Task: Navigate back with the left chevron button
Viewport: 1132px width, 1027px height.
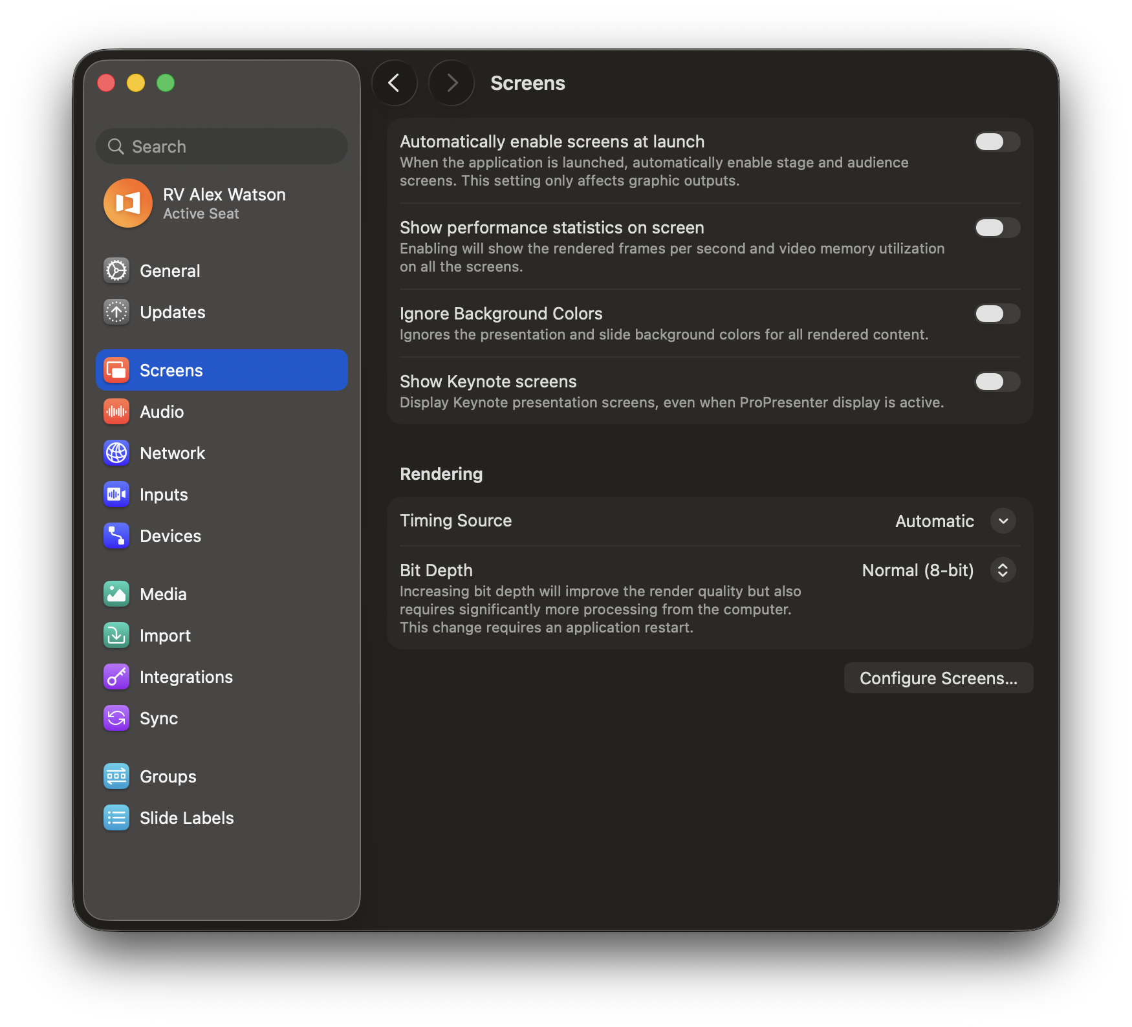Action: [394, 83]
